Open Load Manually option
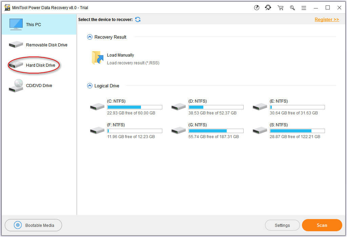Viewport: 347px width, 237px height. (120, 55)
